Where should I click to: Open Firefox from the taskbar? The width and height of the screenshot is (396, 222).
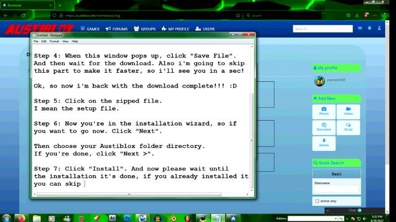tap(22, 218)
